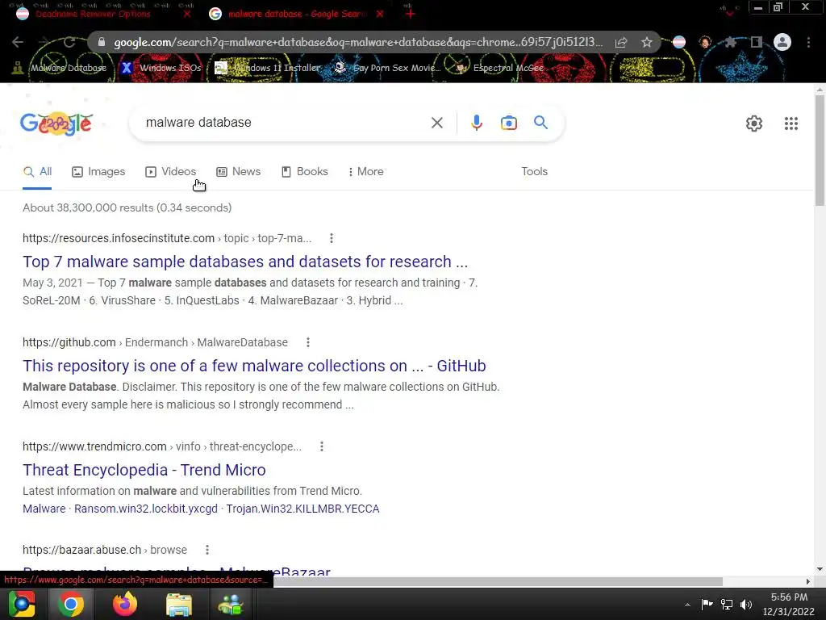Open options for bazaar.abuse.ch result
The image size is (826, 620).
tap(207, 550)
